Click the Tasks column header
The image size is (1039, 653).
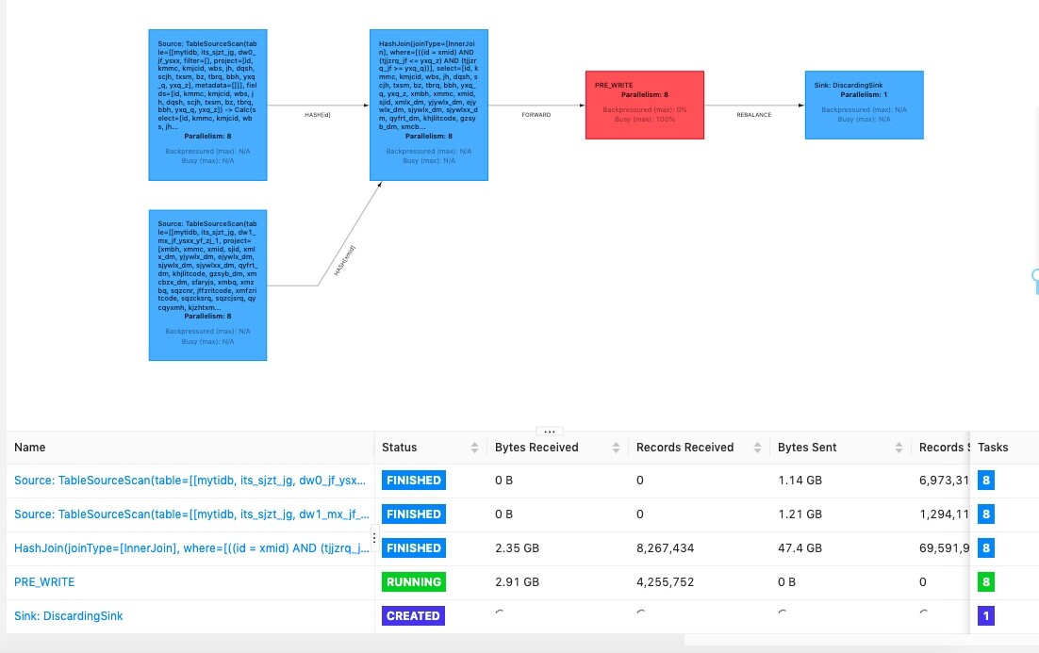tap(993, 448)
